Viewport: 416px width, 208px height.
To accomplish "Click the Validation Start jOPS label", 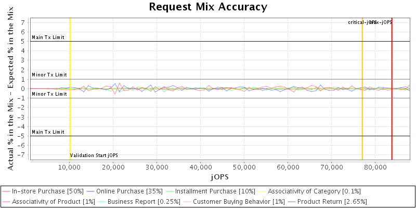I will pos(94,155).
